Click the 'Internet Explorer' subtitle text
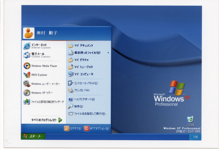 coord(41,48)
